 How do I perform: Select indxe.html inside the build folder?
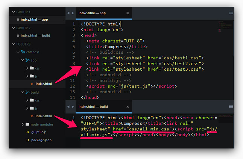tap(44, 116)
